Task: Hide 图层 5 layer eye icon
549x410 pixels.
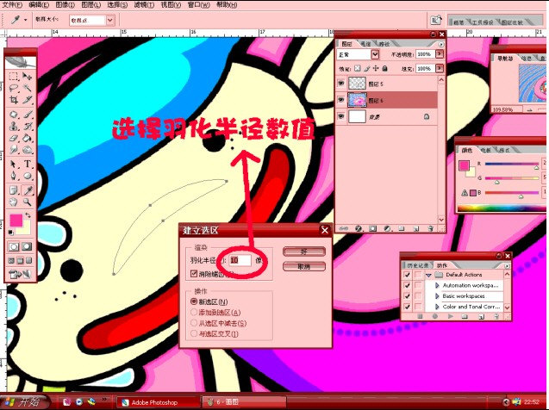Action: (x=341, y=84)
